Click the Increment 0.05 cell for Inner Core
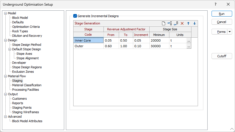The height and width of the screenshot is (132, 235). pos(141,40)
